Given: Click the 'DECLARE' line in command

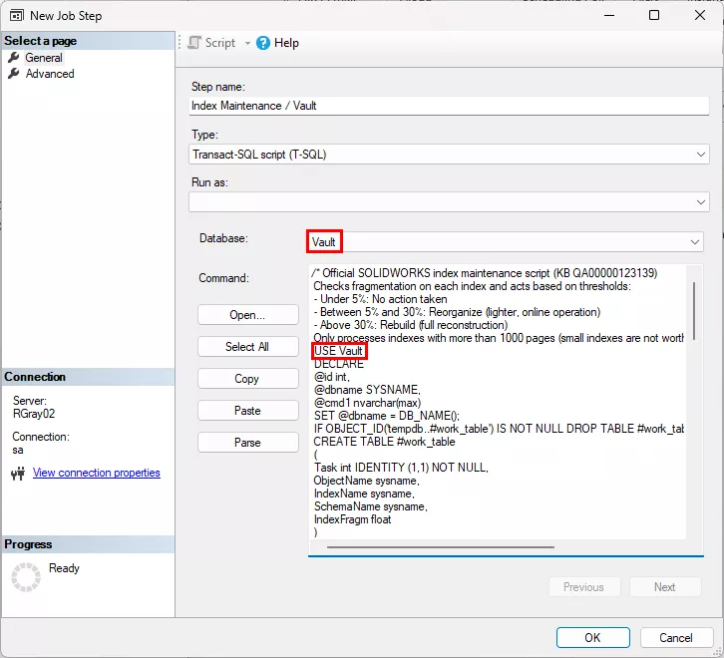Looking at the screenshot, I should click(x=339, y=364).
